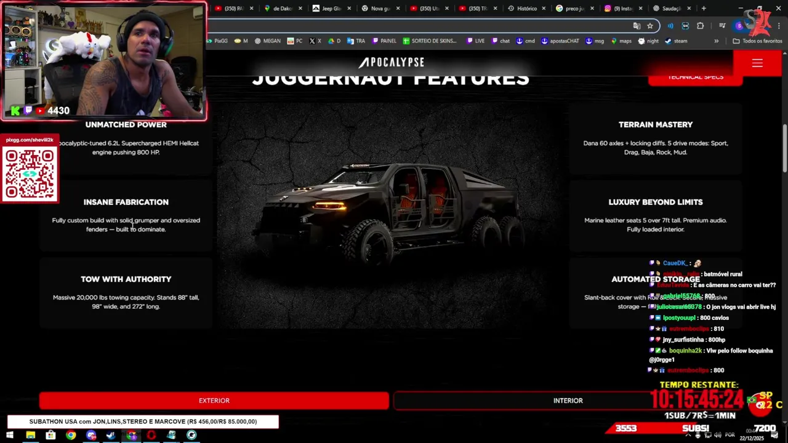Open the maps bookmark

(x=621, y=41)
